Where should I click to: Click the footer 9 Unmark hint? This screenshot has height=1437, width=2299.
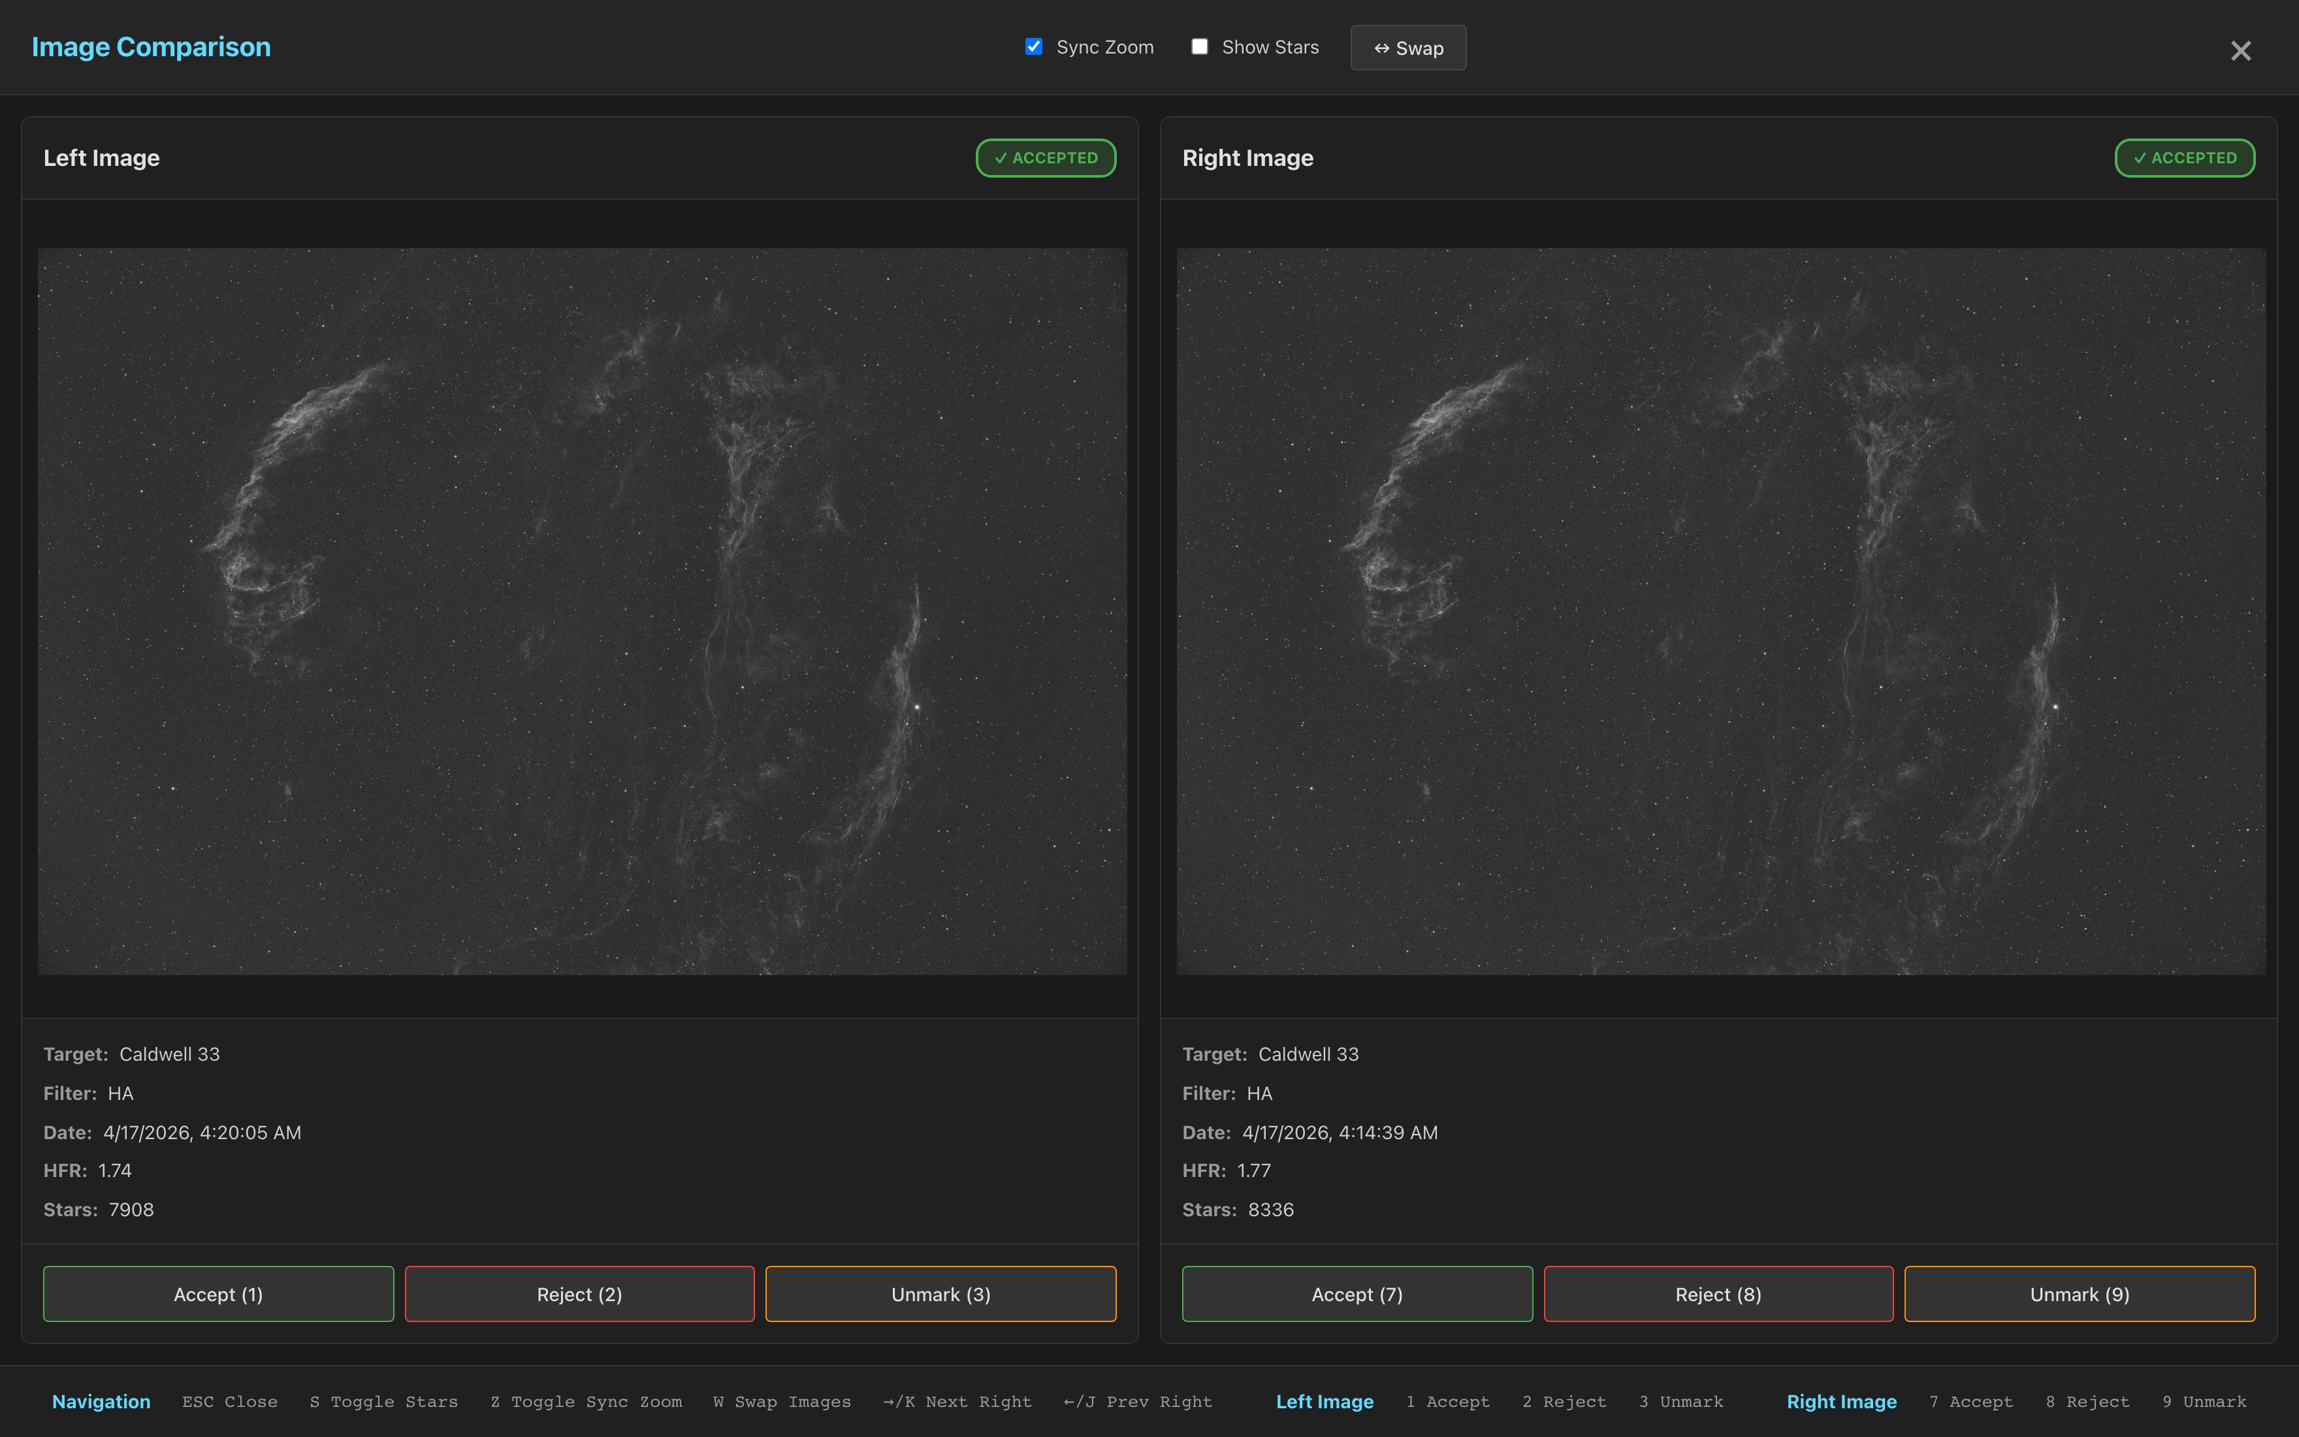tap(2204, 1401)
